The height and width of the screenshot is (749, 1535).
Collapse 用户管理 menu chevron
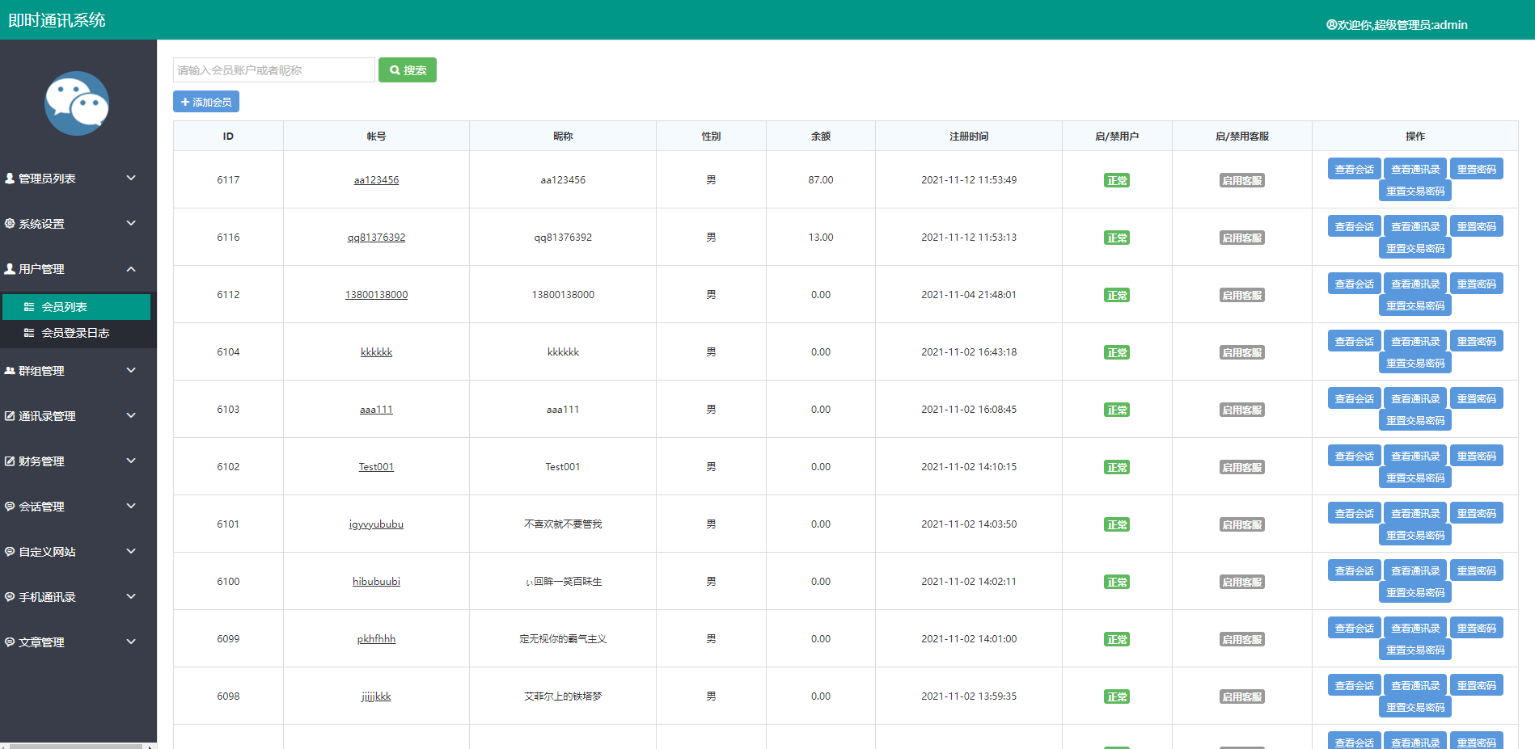pyautogui.click(x=131, y=269)
